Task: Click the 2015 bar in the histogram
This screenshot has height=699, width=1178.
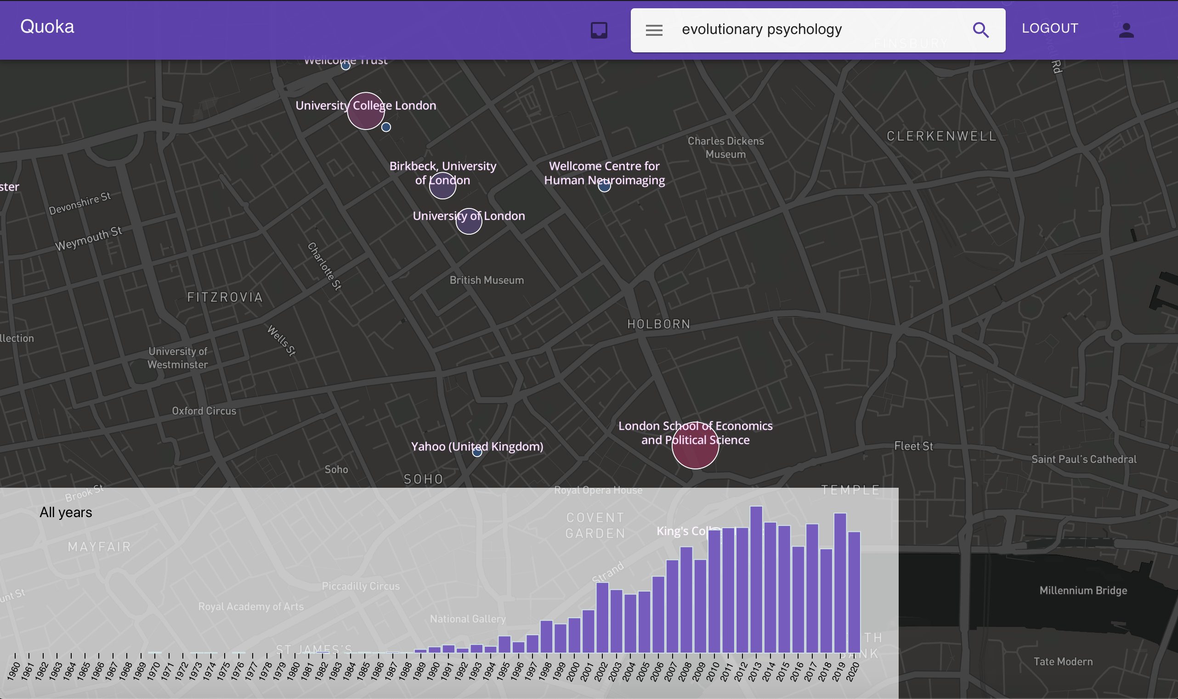Action: pos(784,589)
